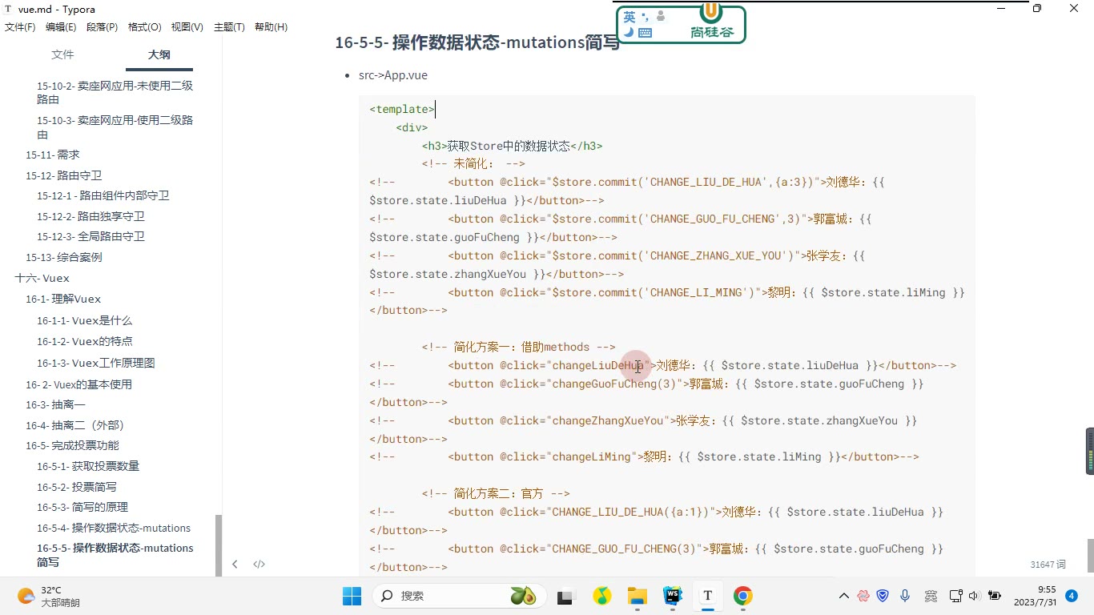Switch to WebStorm on the taskbar
Image resolution: width=1094 pixels, height=615 pixels.
[673, 596]
